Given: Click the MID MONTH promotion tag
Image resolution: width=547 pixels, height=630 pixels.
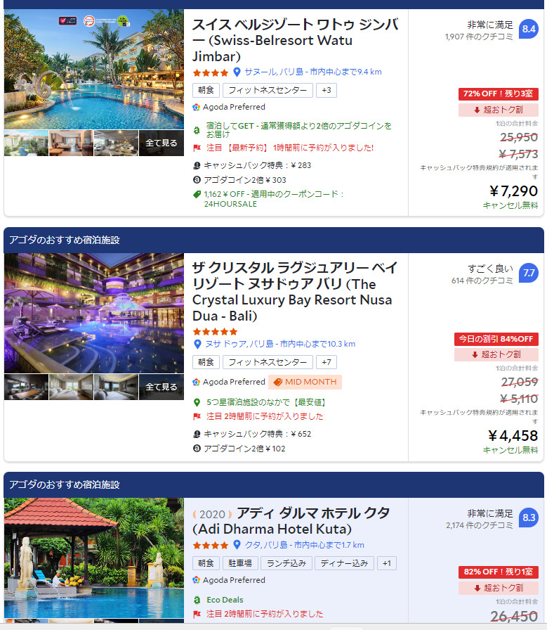Looking at the screenshot, I should [x=305, y=382].
